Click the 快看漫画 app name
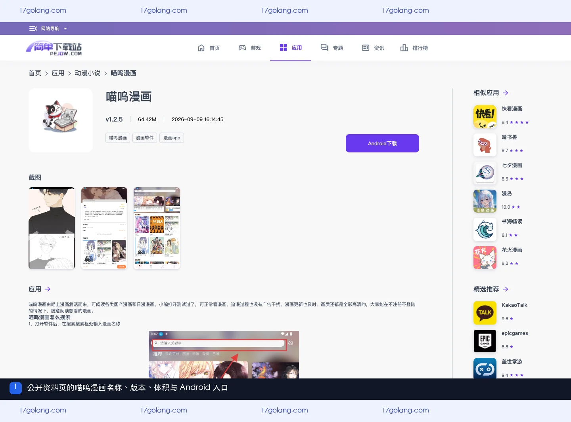This screenshot has width=571, height=422. pos(512,108)
